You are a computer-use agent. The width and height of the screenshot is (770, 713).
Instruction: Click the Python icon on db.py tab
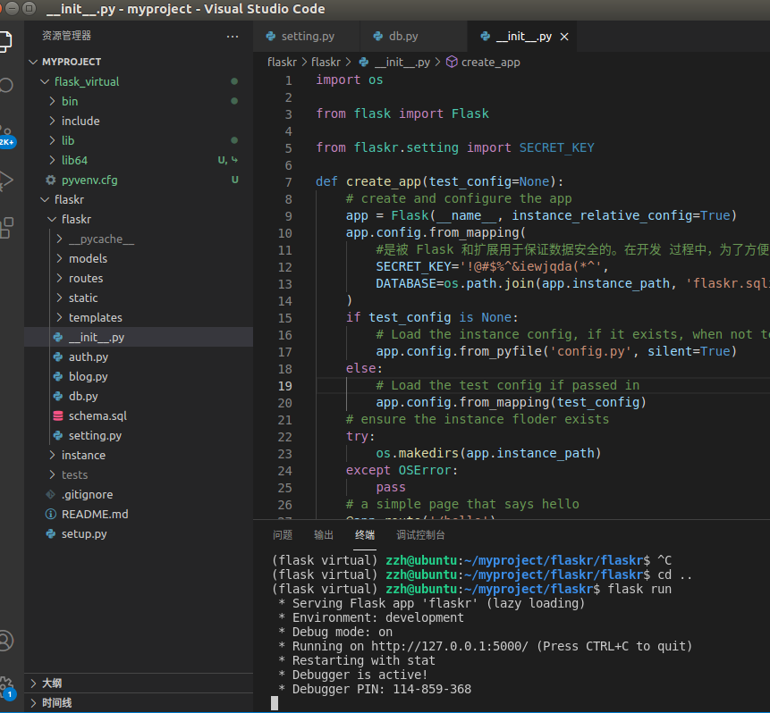pos(378,36)
